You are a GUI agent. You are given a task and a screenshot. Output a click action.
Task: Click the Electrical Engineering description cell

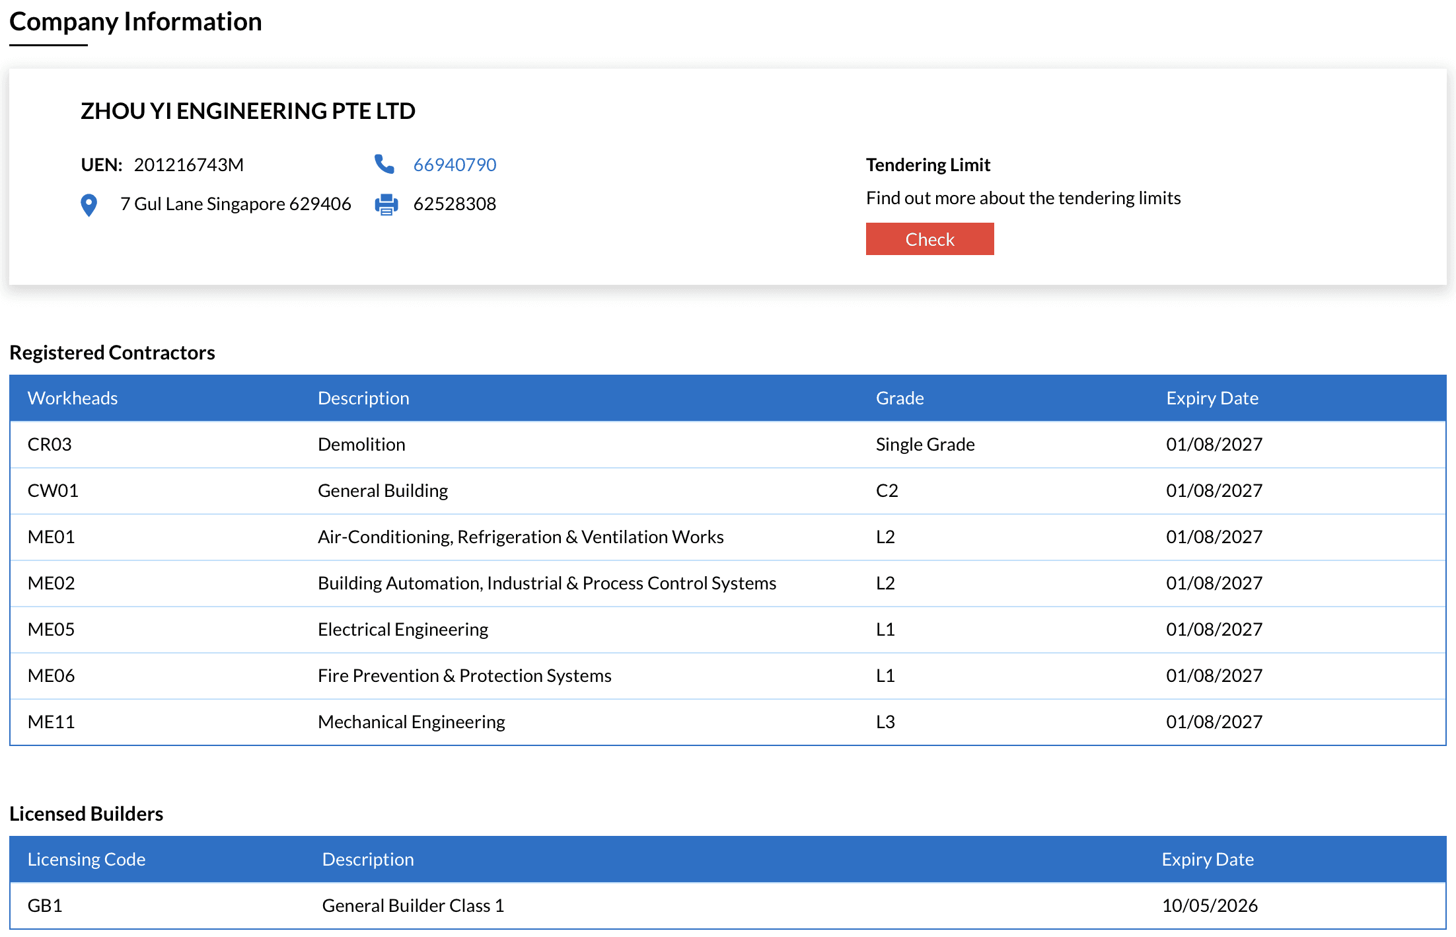point(403,629)
